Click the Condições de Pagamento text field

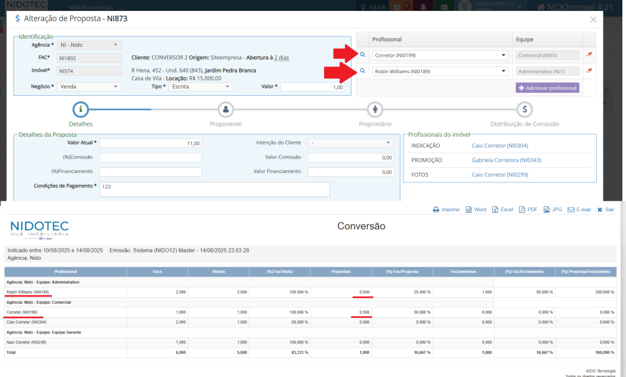(214, 189)
